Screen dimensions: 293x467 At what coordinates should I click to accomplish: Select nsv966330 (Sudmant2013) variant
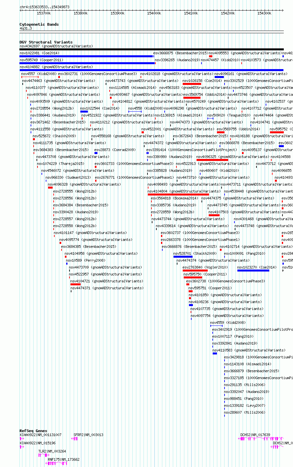click(68, 177)
